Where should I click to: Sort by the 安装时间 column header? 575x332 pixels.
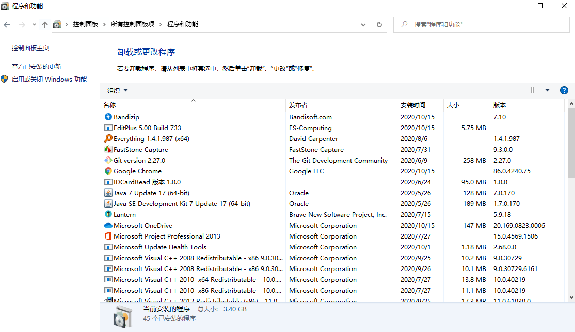[x=420, y=105]
